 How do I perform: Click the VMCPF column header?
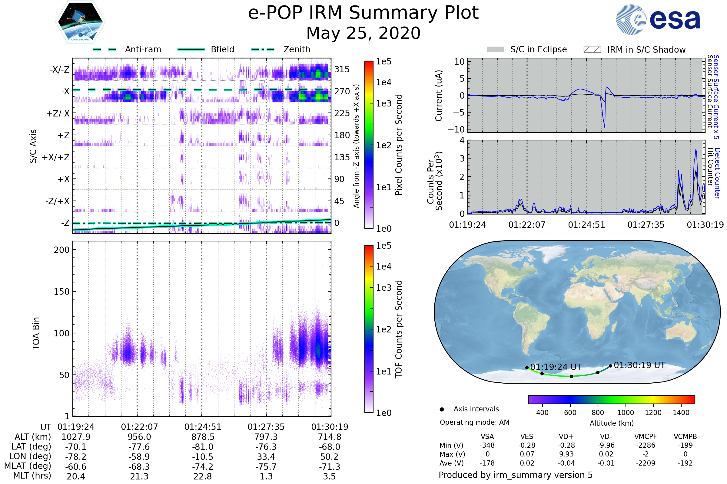645,437
